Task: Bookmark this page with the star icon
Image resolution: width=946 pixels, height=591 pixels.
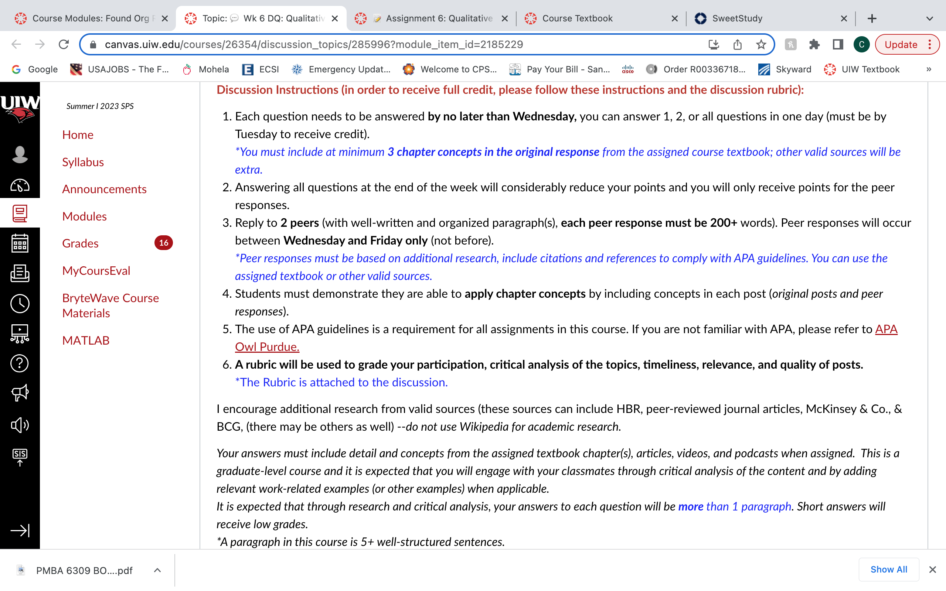Action: coord(761,45)
